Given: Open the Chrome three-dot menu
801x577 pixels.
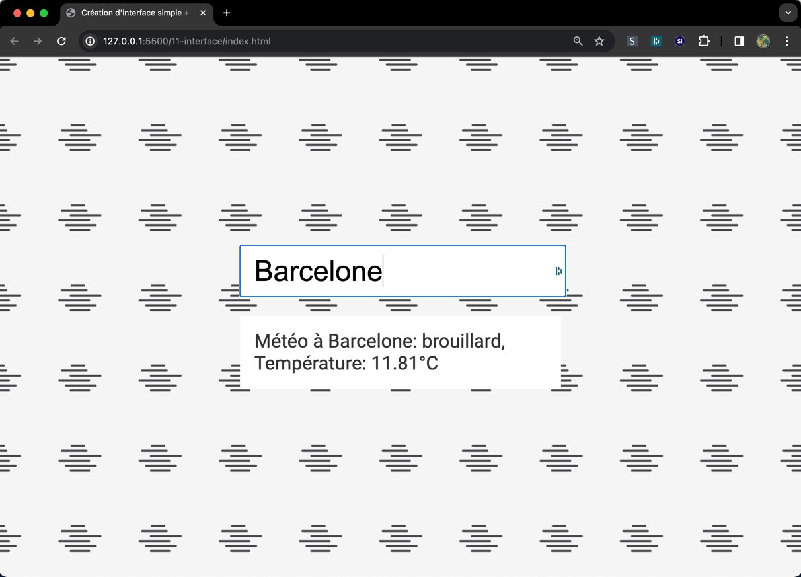Looking at the screenshot, I should click(786, 41).
